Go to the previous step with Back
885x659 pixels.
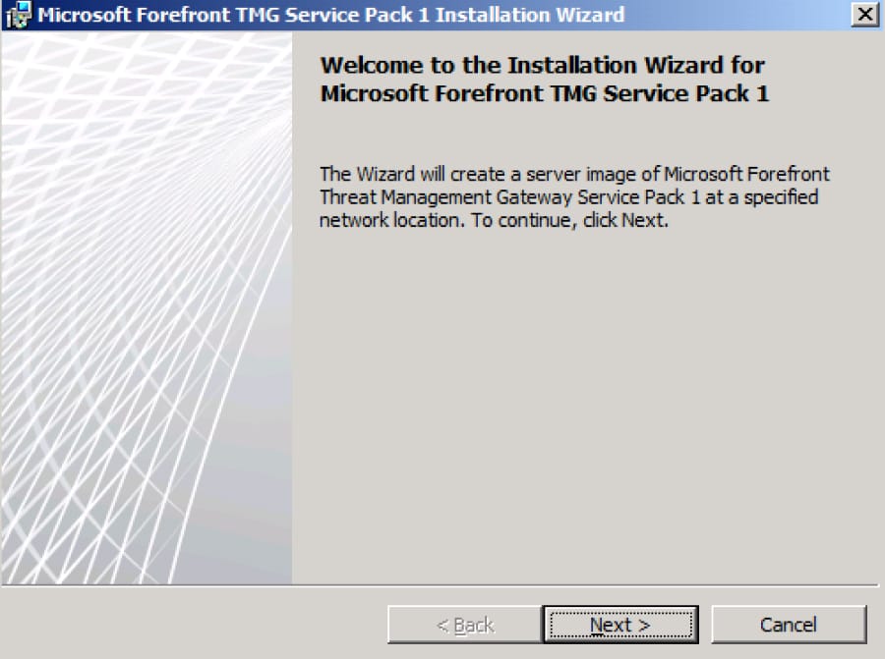465,625
